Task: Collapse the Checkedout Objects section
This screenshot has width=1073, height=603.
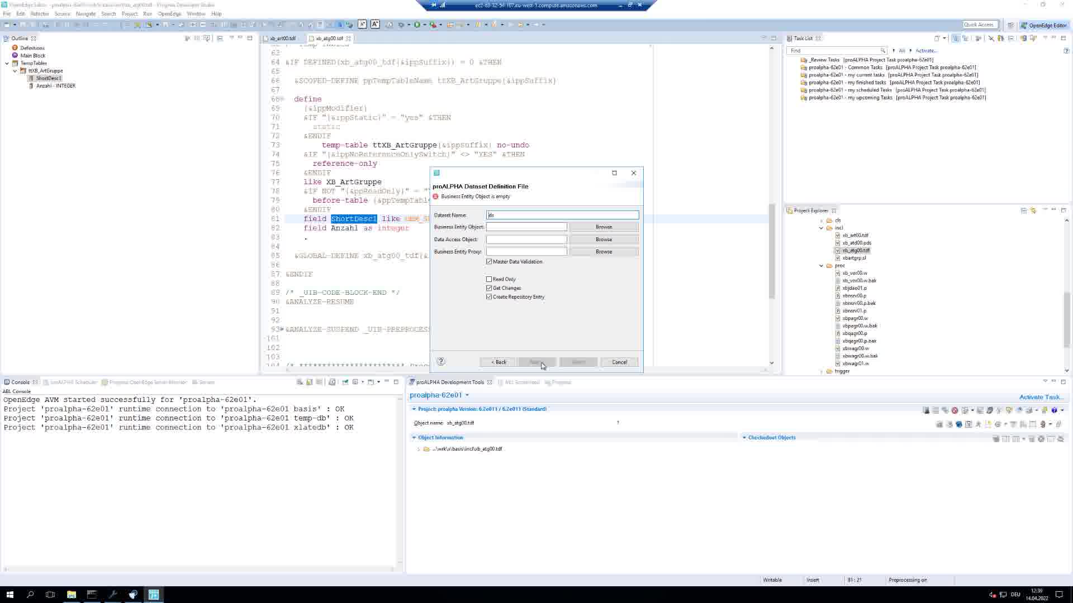Action: (744, 438)
